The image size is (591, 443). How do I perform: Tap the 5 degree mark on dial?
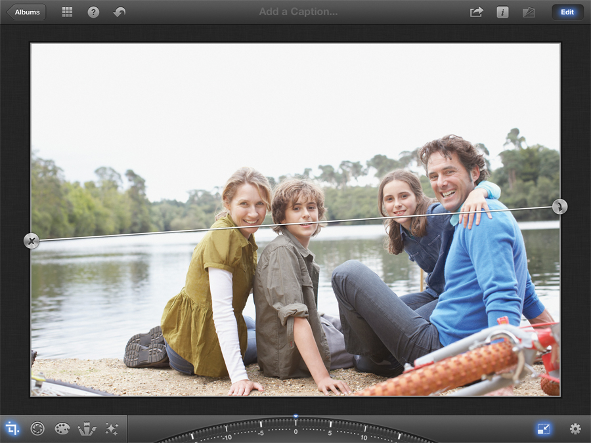click(x=330, y=433)
